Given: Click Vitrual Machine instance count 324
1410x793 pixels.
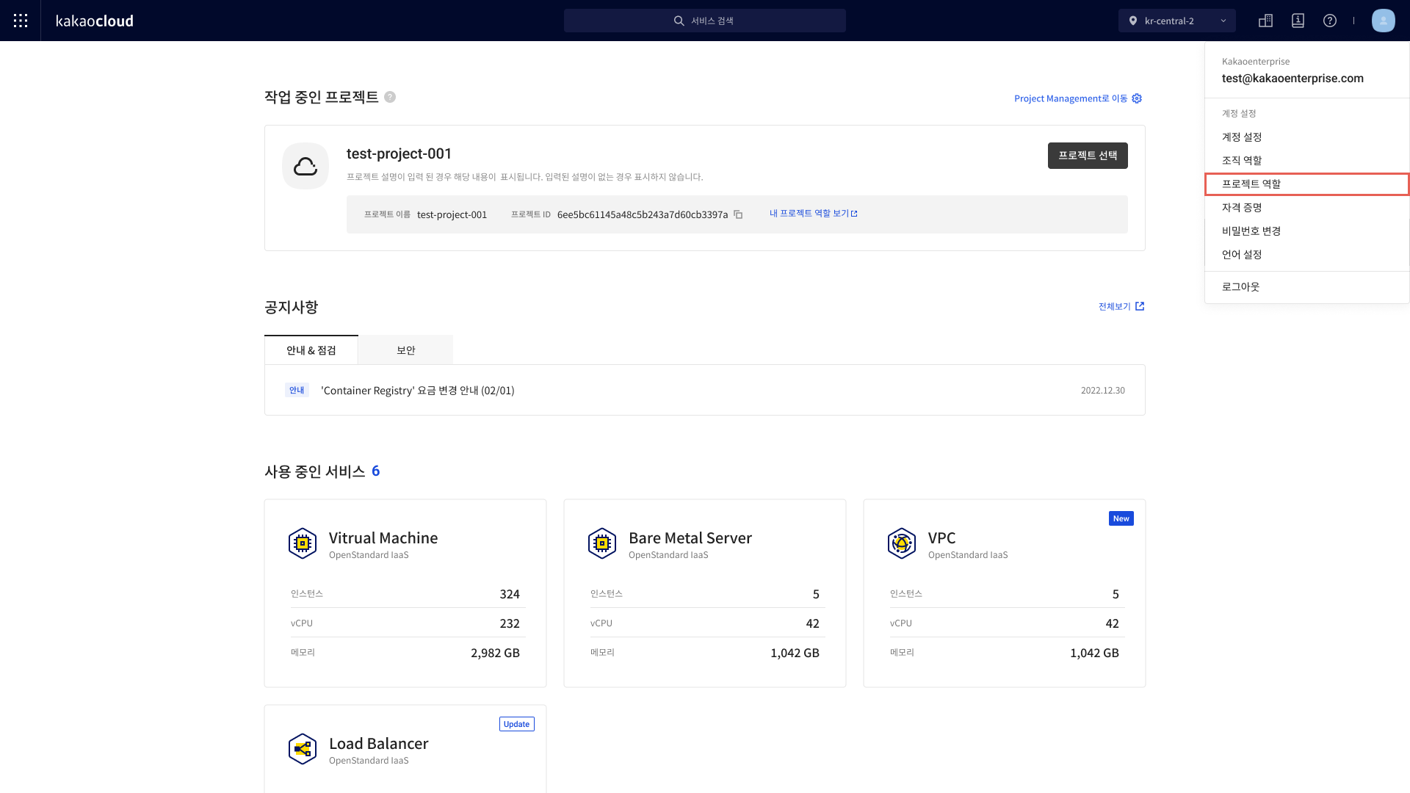Looking at the screenshot, I should coord(510,594).
